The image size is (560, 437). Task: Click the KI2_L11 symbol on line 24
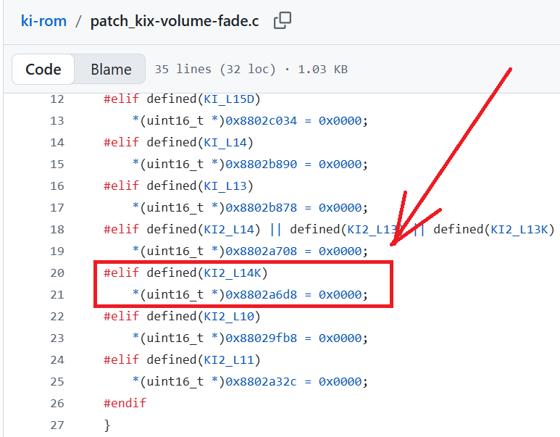(x=229, y=360)
